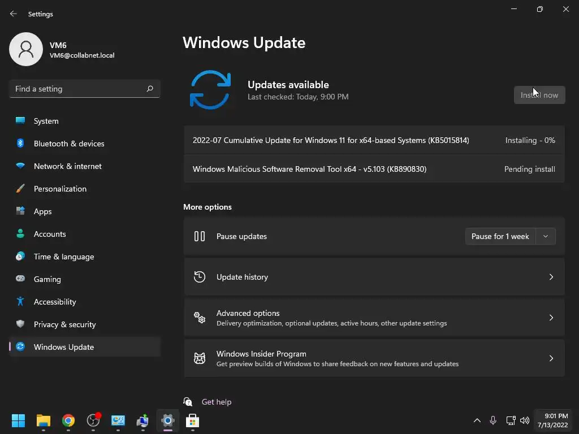Open the VM6 user profile avatar
The image size is (579, 434).
(26, 49)
